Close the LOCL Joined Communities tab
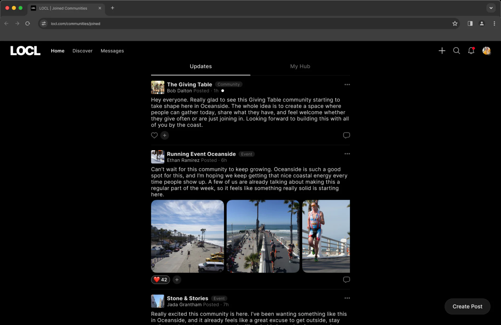 [x=100, y=8]
